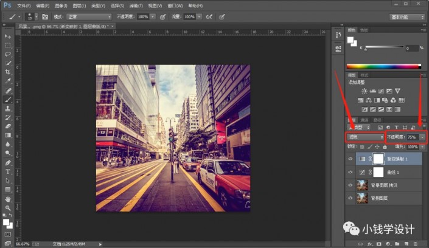The width and height of the screenshot is (429, 248).
Task: Select the 渐变映射 1 layer mask thumbnail
Action: 377,159
